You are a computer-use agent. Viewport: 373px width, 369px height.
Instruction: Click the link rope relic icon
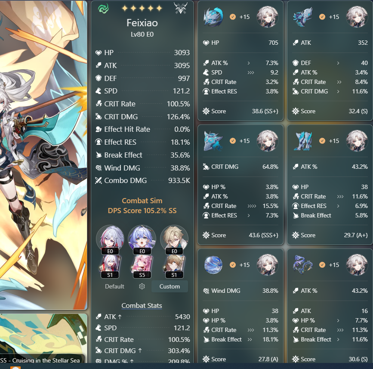(302, 265)
